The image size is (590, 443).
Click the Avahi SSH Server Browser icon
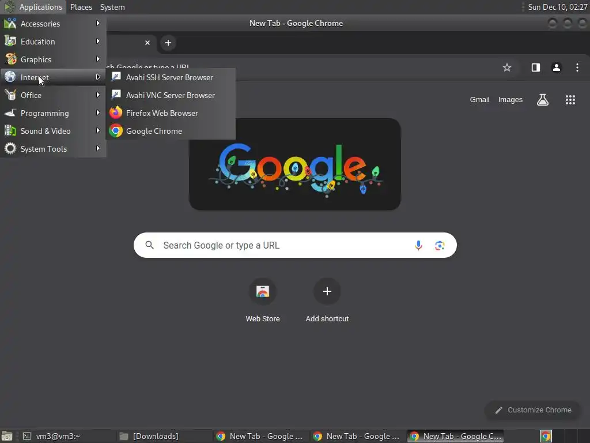pyautogui.click(x=116, y=77)
